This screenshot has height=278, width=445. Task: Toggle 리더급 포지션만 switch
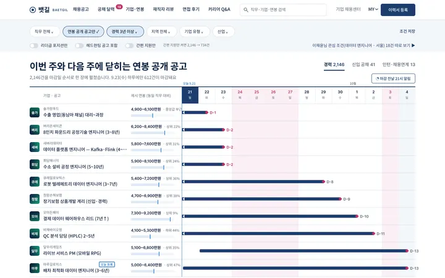pyautogui.click(x=34, y=46)
